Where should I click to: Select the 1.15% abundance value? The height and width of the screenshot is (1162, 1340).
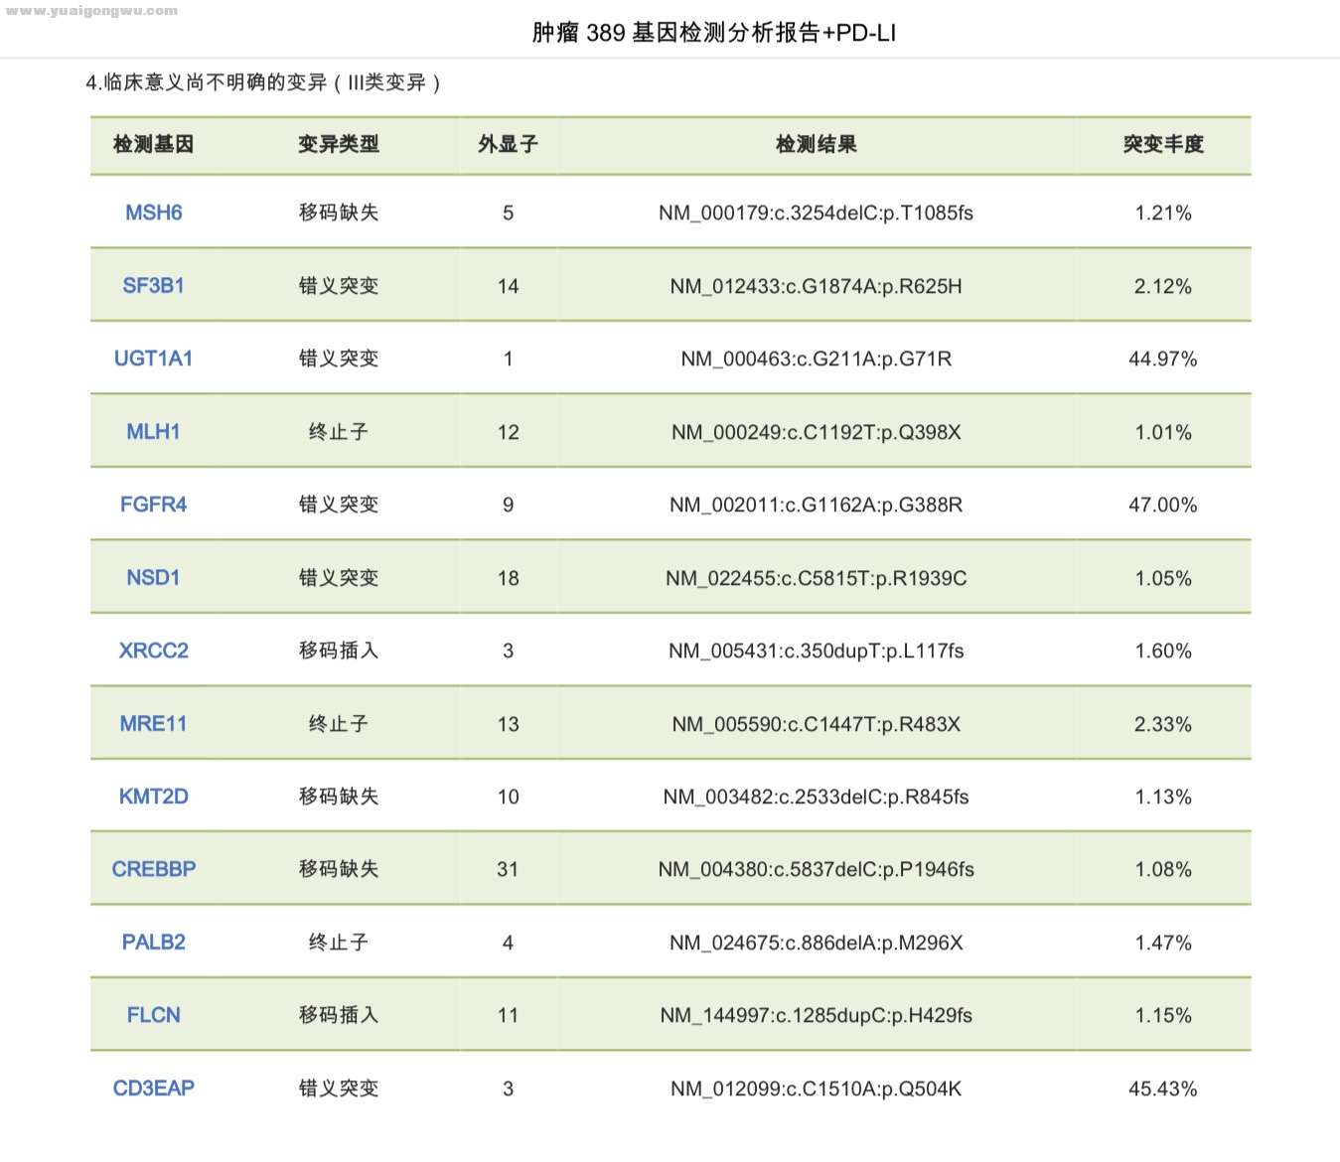pos(1163,1015)
